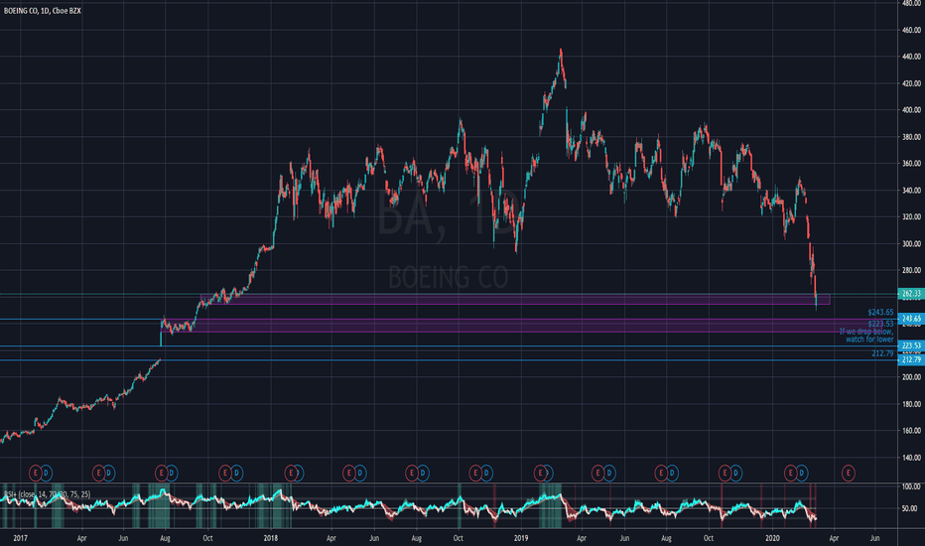Click the blue 243.65 price-axis tag
Image resolution: width=925 pixels, height=546 pixels.
pyautogui.click(x=911, y=319)
